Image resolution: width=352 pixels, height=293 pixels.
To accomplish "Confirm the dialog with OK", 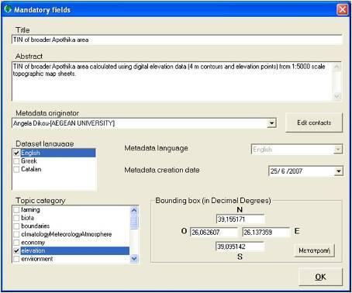I will click(x=321, y=277).
